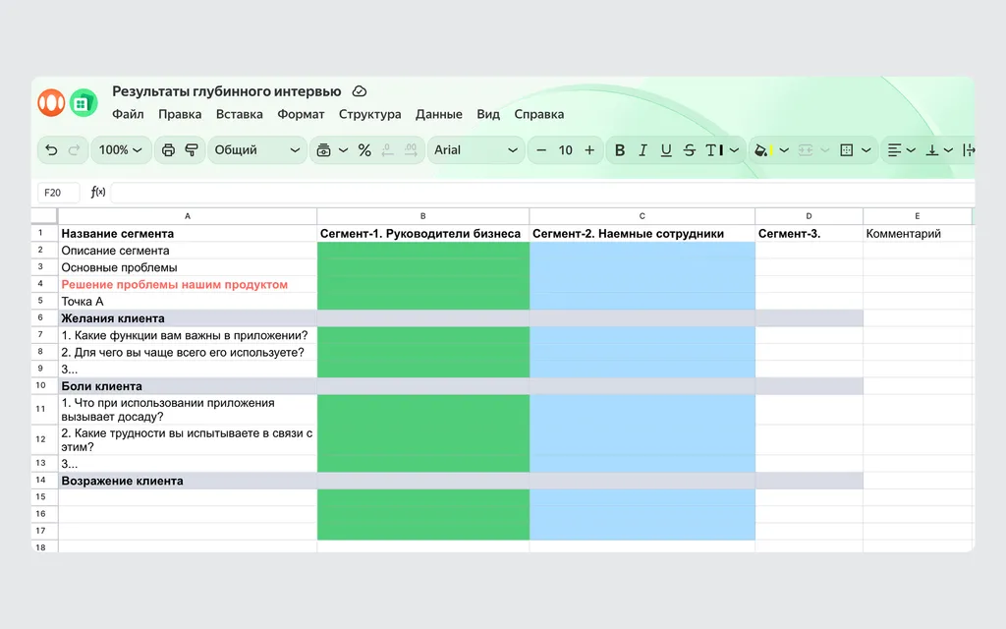Toggle underline formatting
1006x629 pixels.
[x=666, y=150]
